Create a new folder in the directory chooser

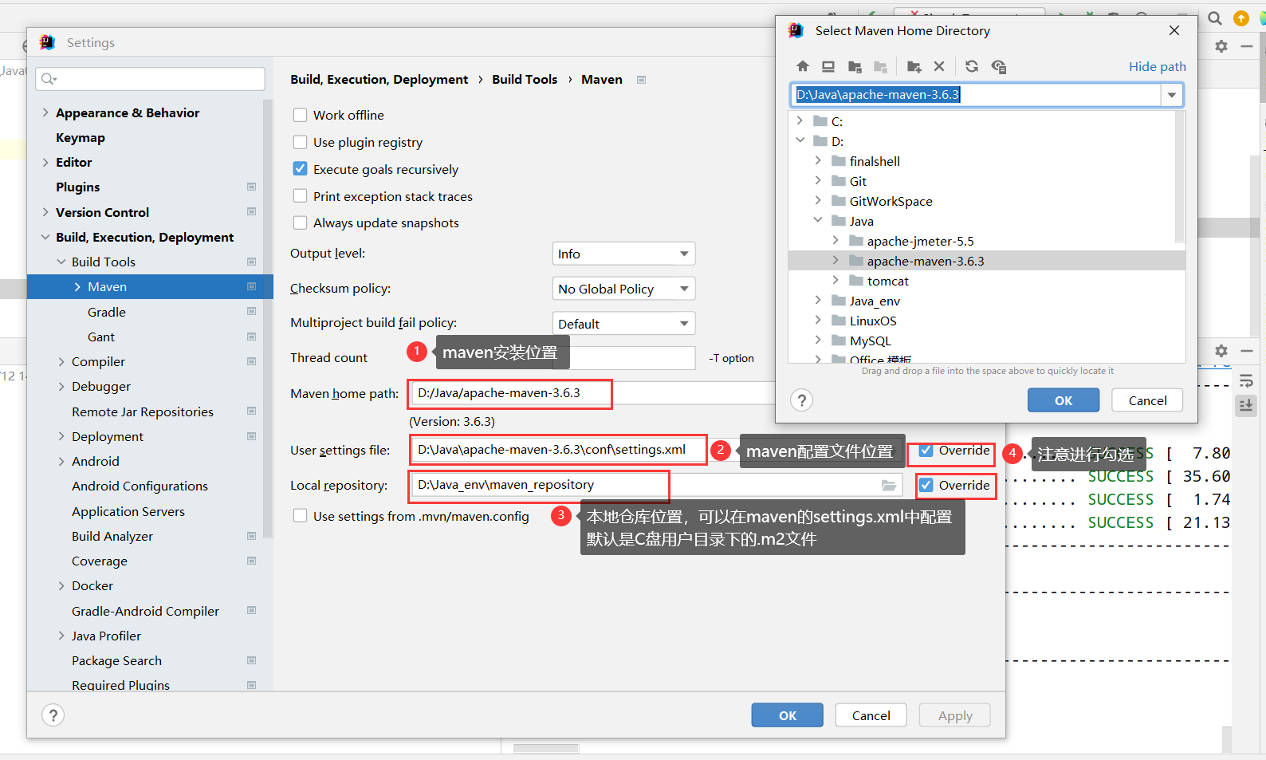914,66
